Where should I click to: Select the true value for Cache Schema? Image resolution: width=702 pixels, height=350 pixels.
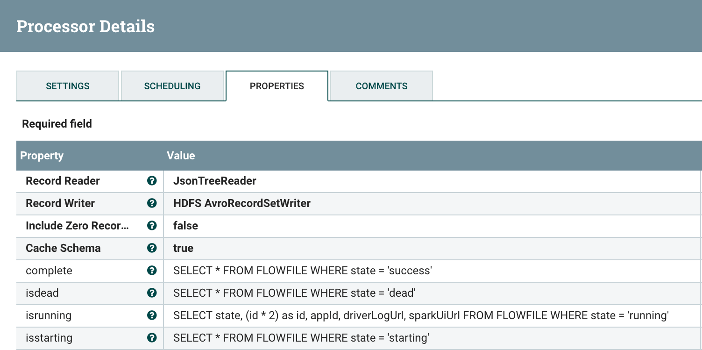pos(184,248)
